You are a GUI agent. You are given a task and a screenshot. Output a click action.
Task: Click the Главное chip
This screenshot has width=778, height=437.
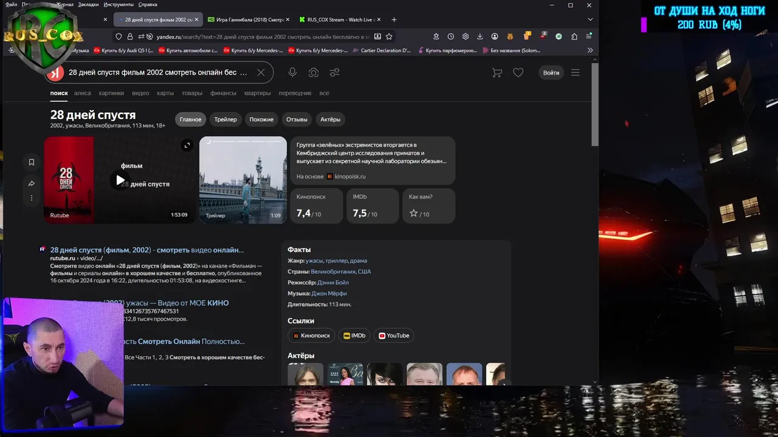point(190,120)
